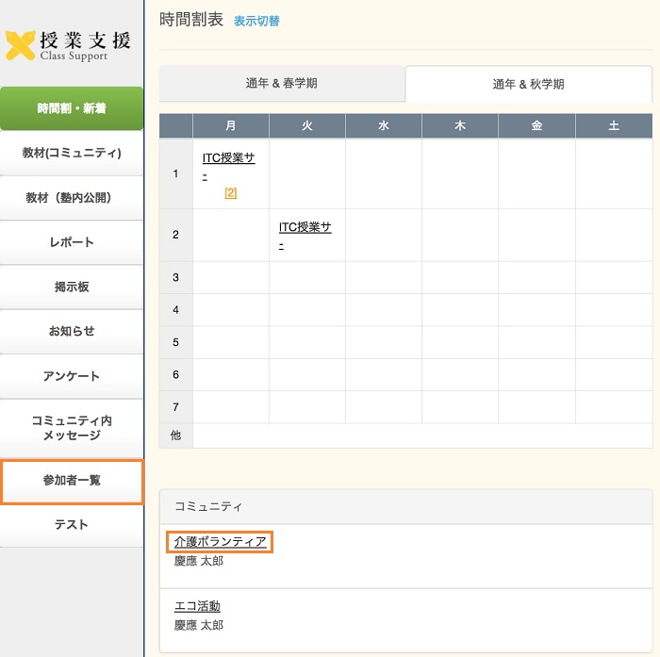Switch to the 通年 & 春学期 tab
This screenshot has width=660, height=657.
click(x=281, y=84)
